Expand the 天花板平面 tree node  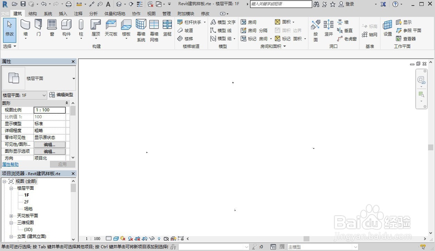click(x=11, y=215)
